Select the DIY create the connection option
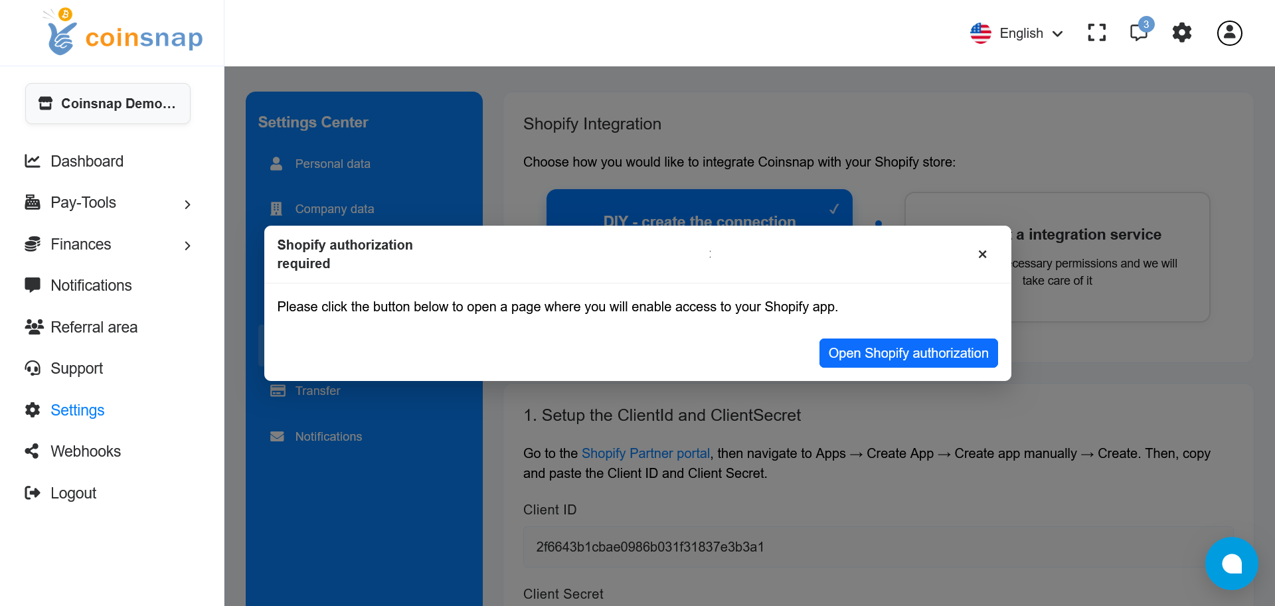Viewport: 1275px width, 606px height. click(x=699, y=208)
